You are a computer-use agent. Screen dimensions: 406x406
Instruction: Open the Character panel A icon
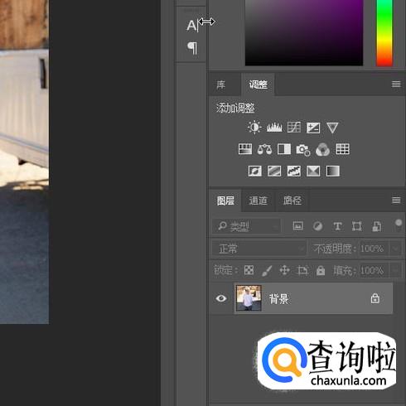pyautogui.click(x=192, y=26)
